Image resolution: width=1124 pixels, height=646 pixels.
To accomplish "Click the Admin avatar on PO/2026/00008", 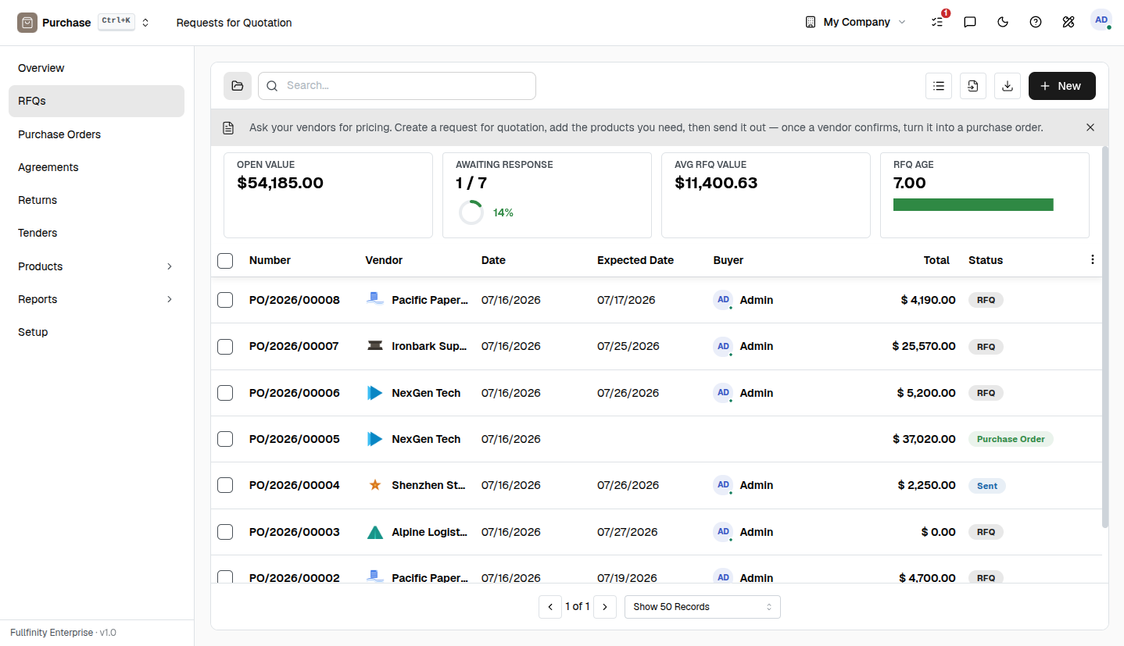I will point(723,300).
